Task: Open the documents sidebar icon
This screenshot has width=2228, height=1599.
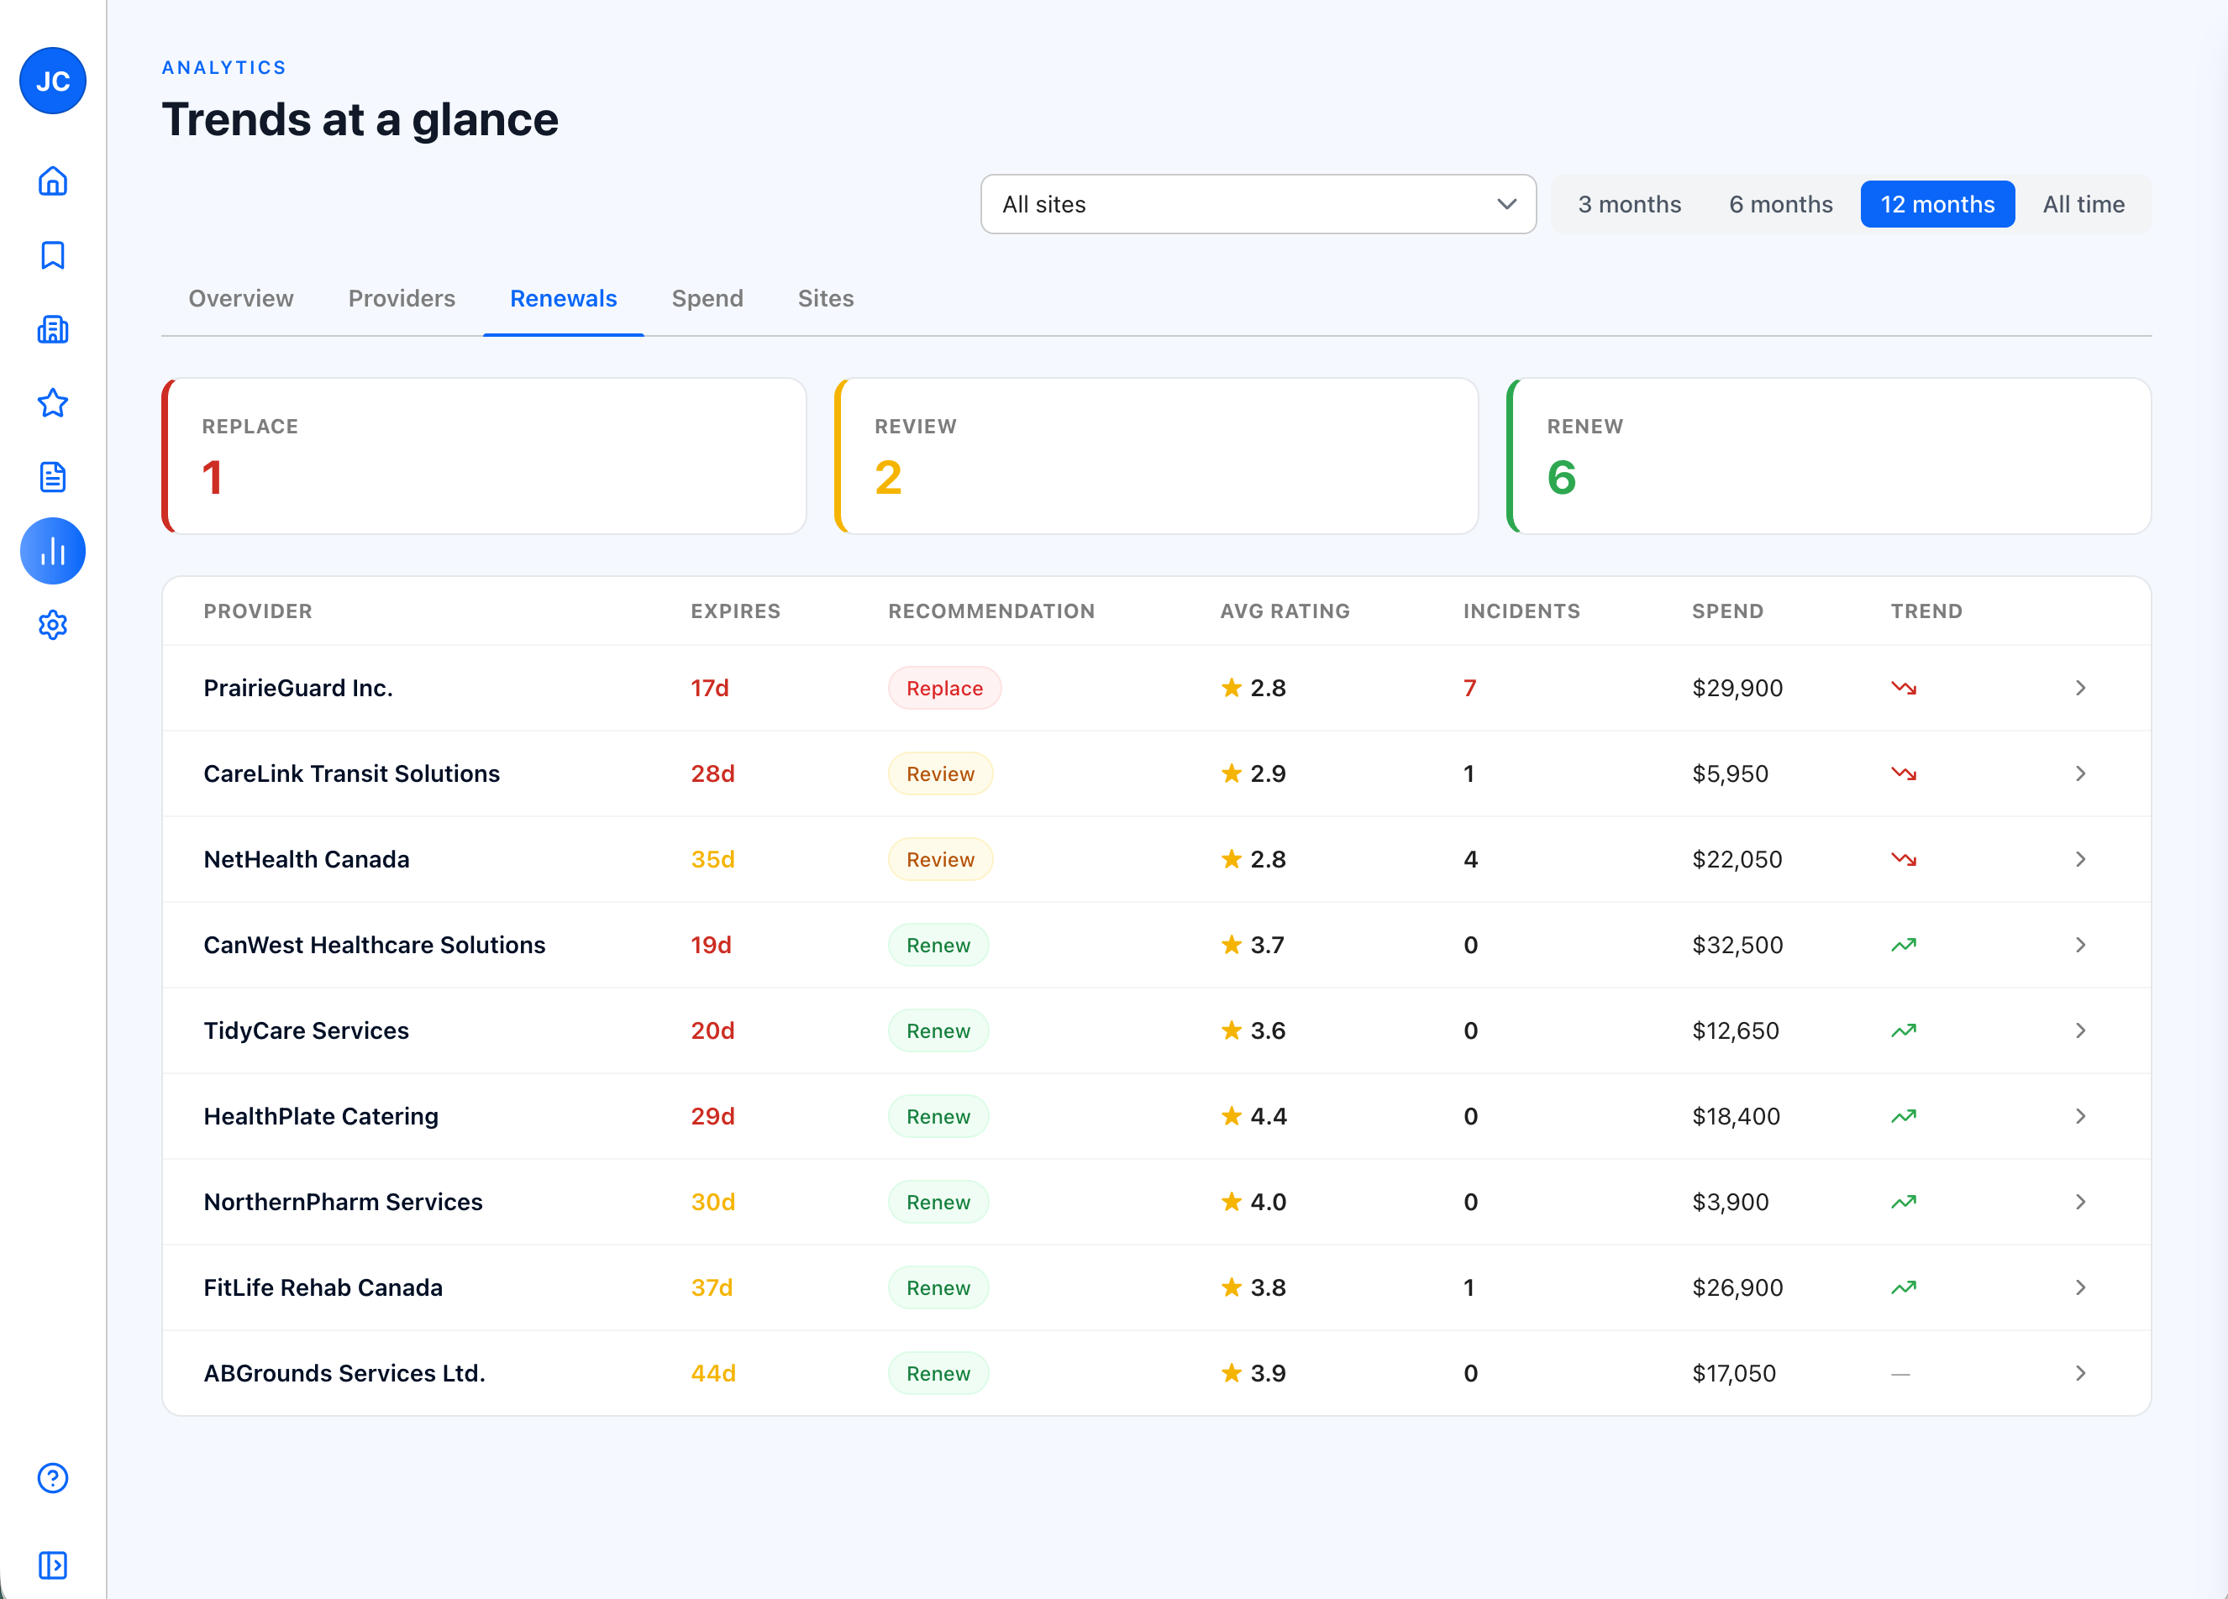Action: [x=53, y=477]
